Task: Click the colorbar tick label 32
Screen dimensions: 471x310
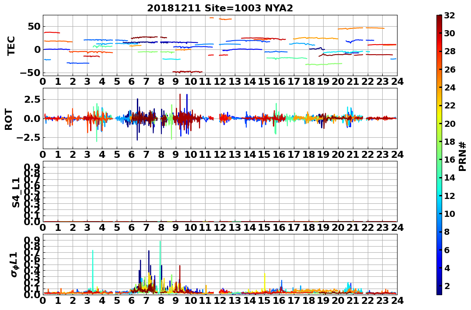Action: 450,15
